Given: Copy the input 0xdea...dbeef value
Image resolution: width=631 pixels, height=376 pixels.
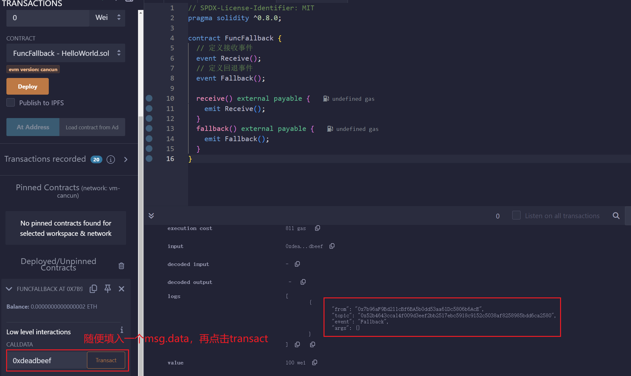Looking at the screenshot, I should tap(332, 246).
